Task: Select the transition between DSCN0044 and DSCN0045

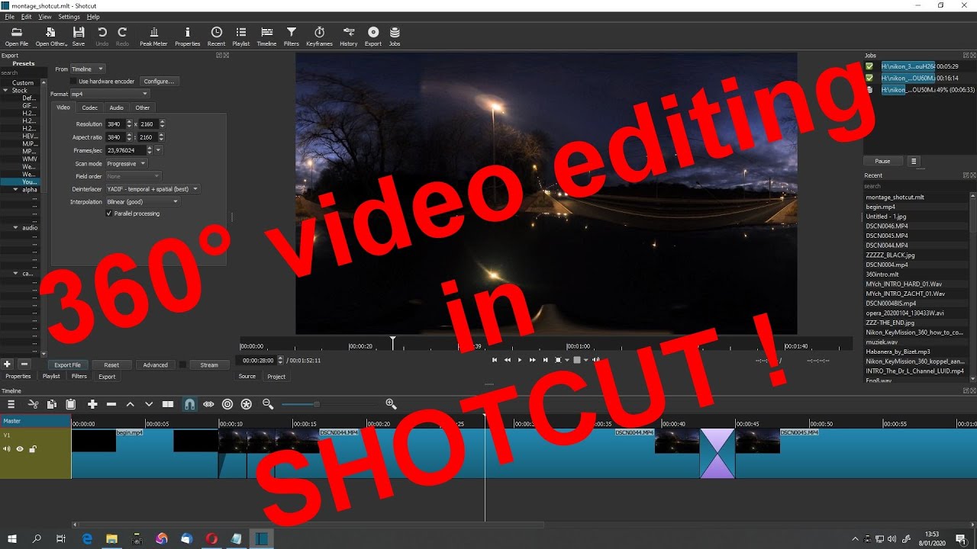Action: click(717, 454)
